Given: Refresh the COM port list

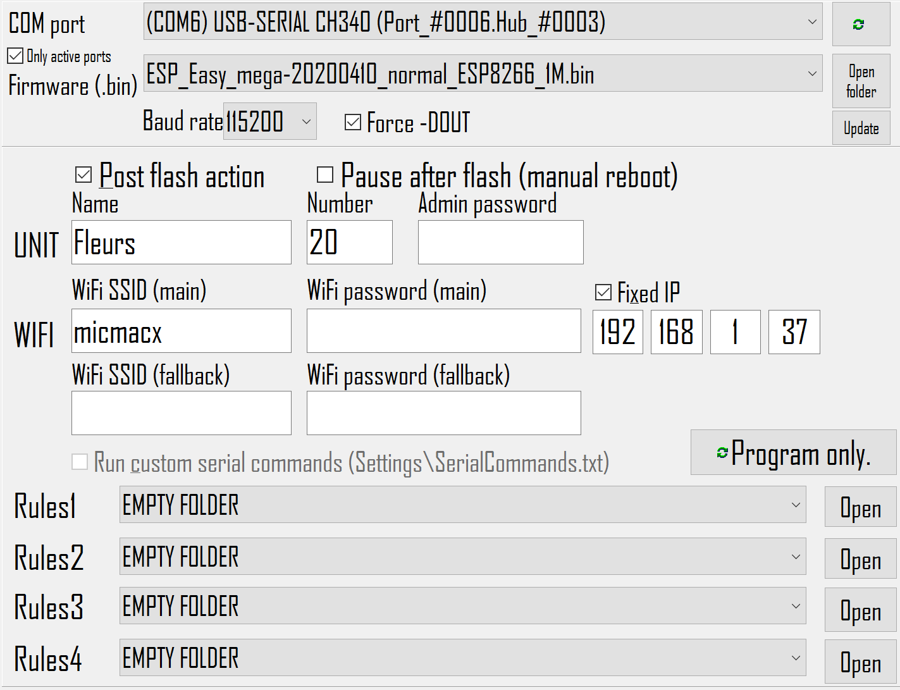Looking at the screenshot, I should pos(861,24).
